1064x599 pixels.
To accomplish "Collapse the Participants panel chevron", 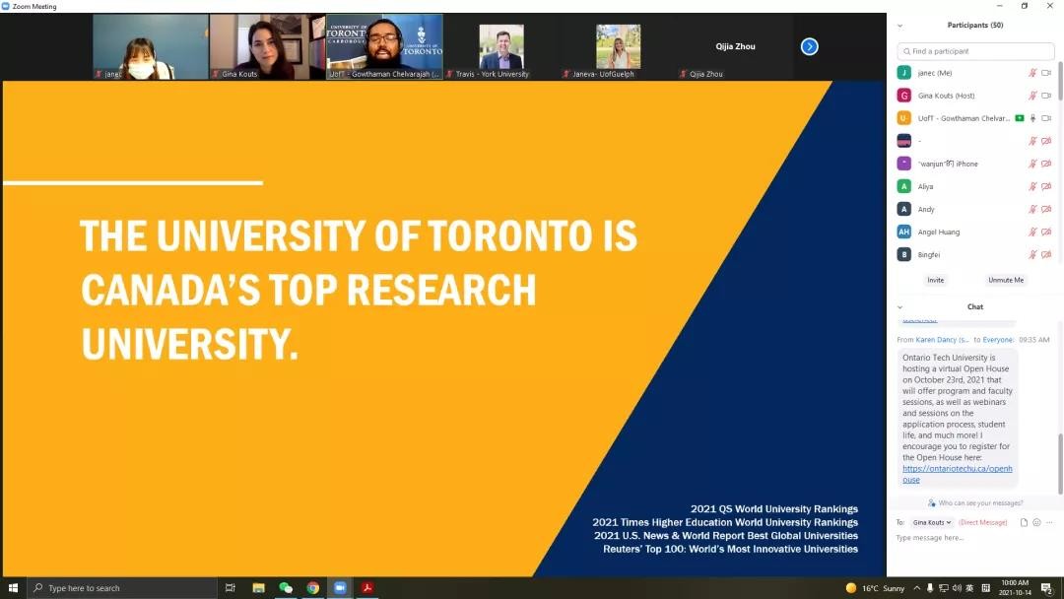I will point(899,26).
